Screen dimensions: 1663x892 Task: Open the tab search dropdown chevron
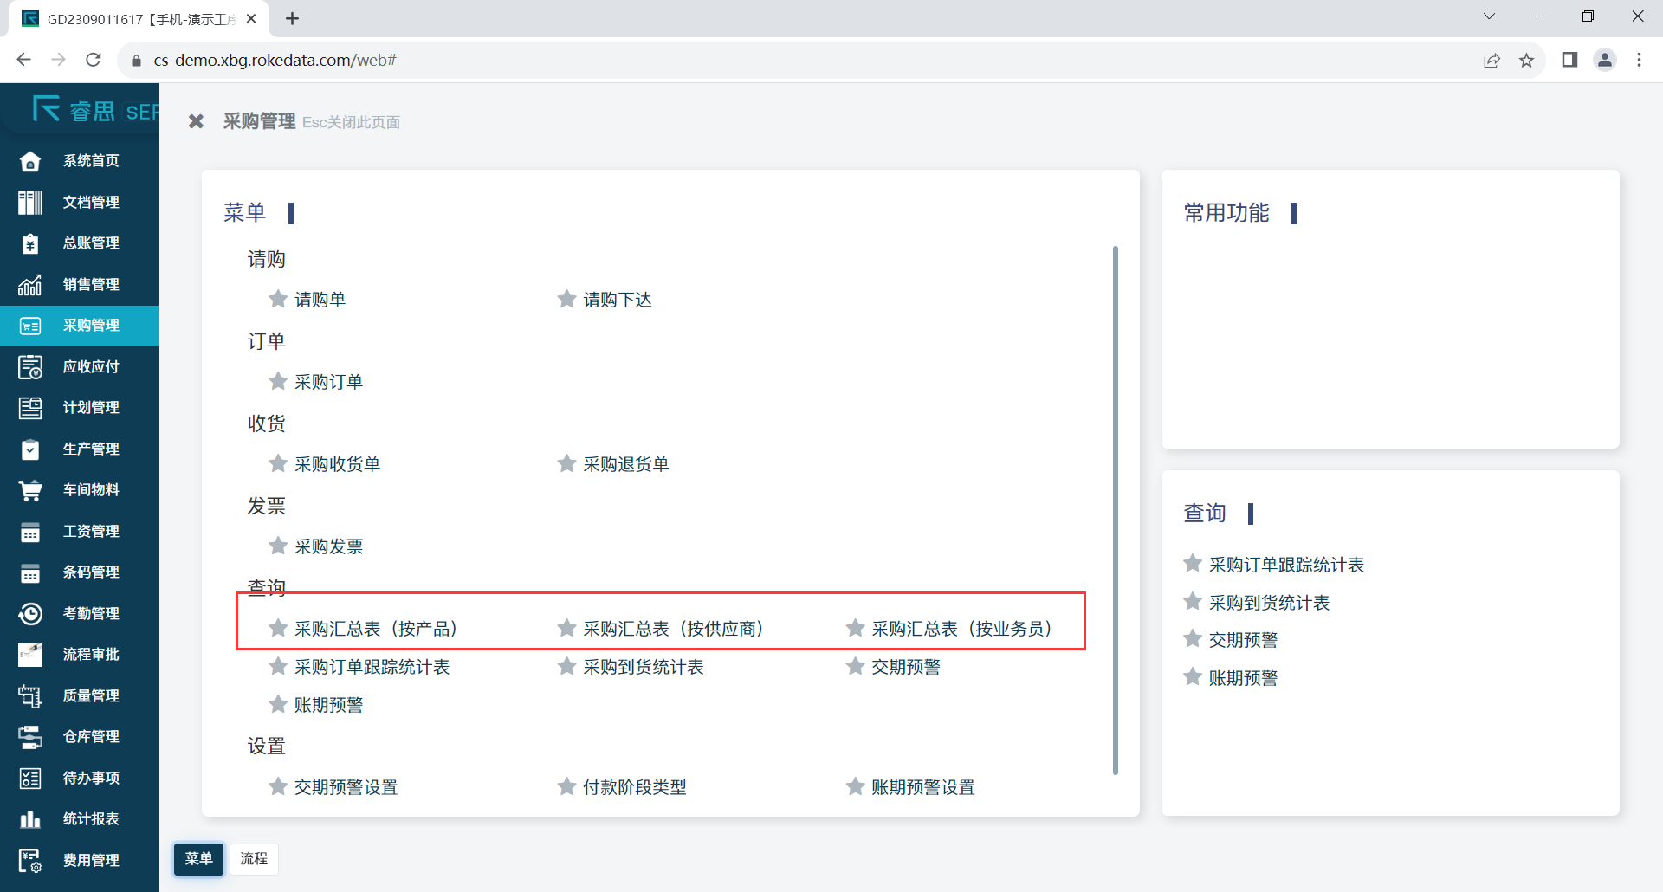click(1489, 16)
